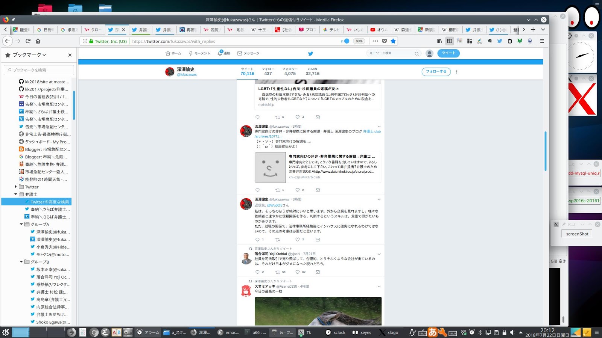
Task: Open the horse photo thumbnail in tweet
Action: [318, 311]
